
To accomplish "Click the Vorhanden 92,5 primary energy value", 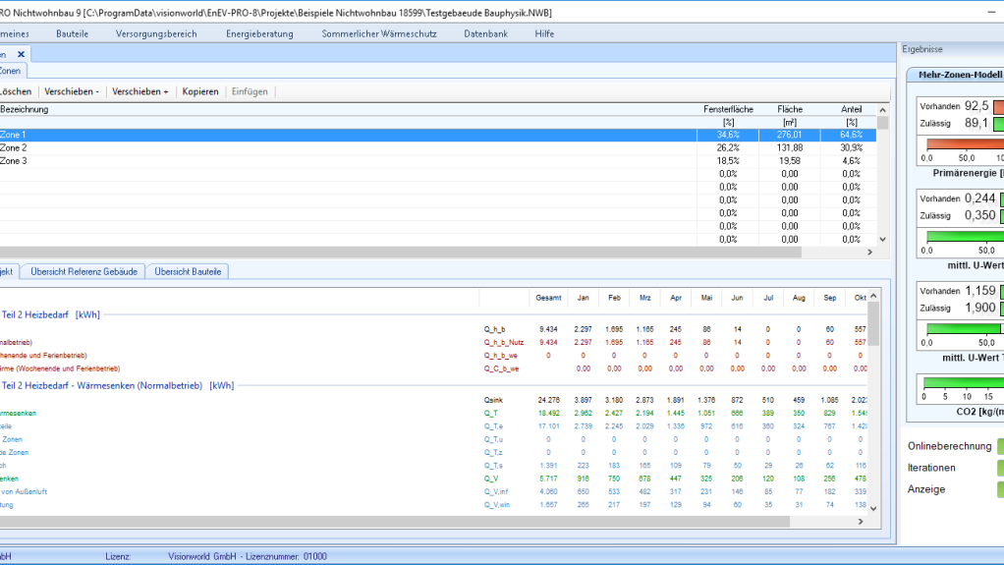I will tap(976, 106).
